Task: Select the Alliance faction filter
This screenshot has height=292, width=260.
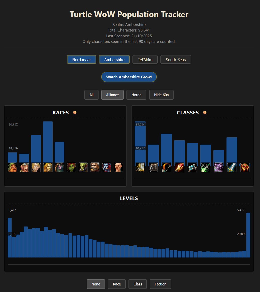Action: point(113,95)
